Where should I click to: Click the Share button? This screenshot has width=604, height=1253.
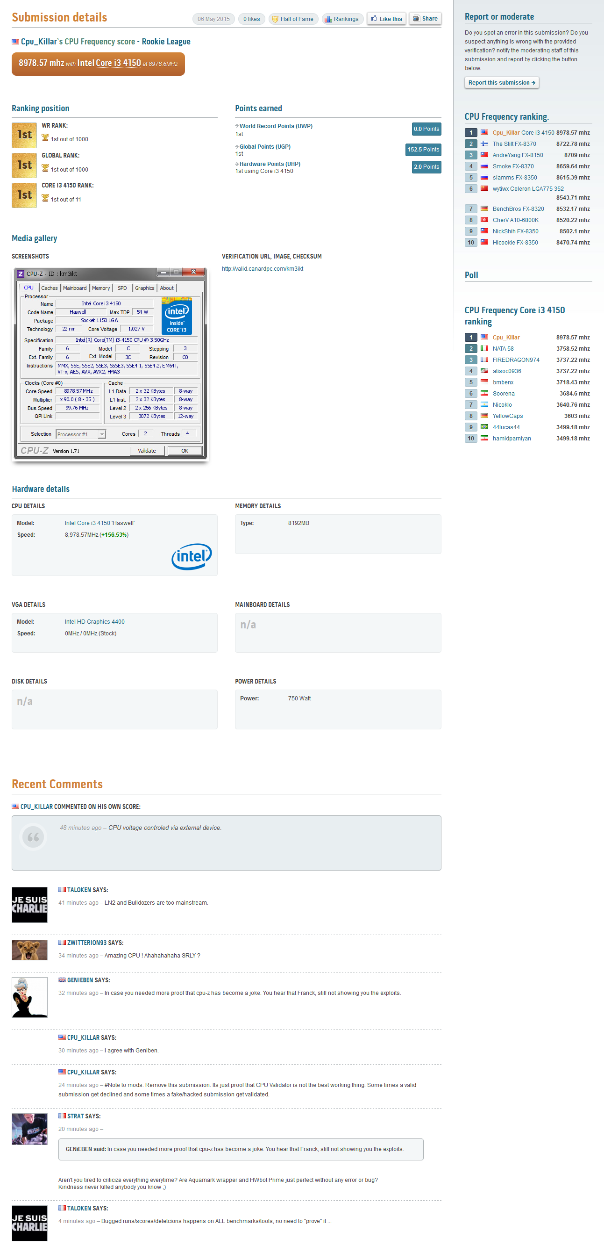(x=425, y=19)
